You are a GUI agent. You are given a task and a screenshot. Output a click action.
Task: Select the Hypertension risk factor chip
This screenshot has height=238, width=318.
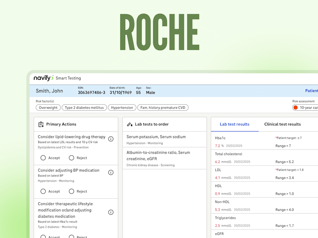point(122,107)
